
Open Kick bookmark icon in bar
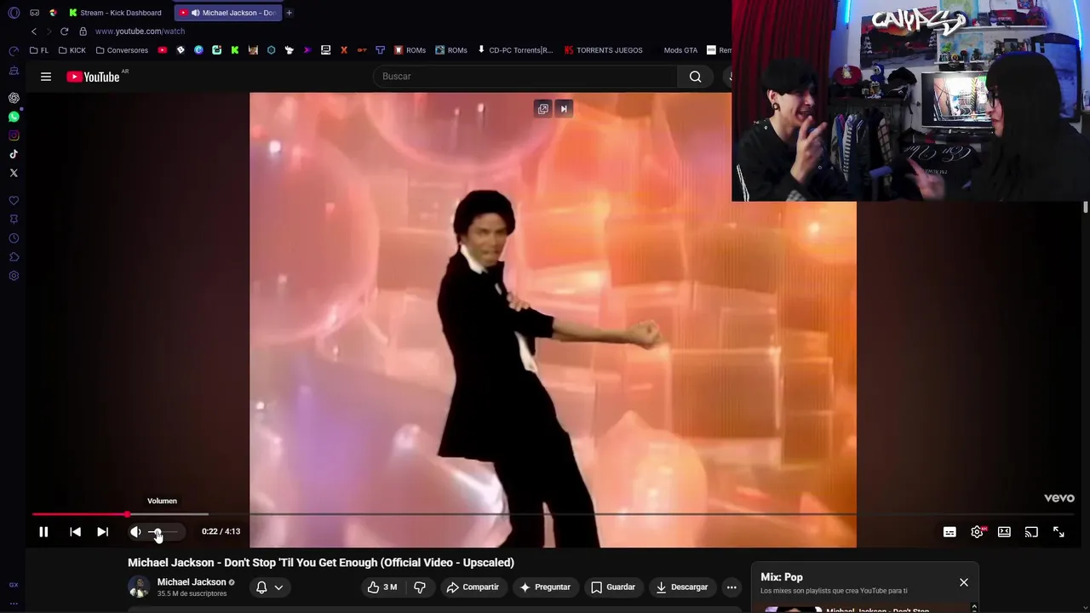235,50
